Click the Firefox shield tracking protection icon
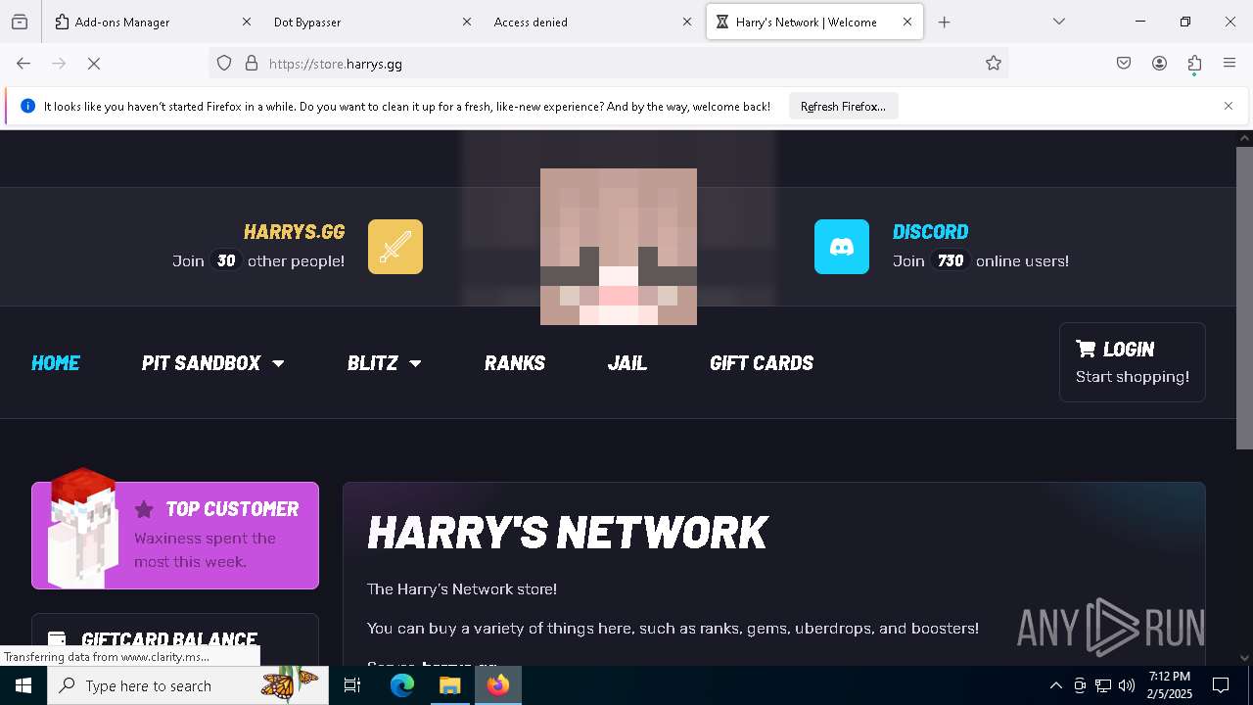 224,64
